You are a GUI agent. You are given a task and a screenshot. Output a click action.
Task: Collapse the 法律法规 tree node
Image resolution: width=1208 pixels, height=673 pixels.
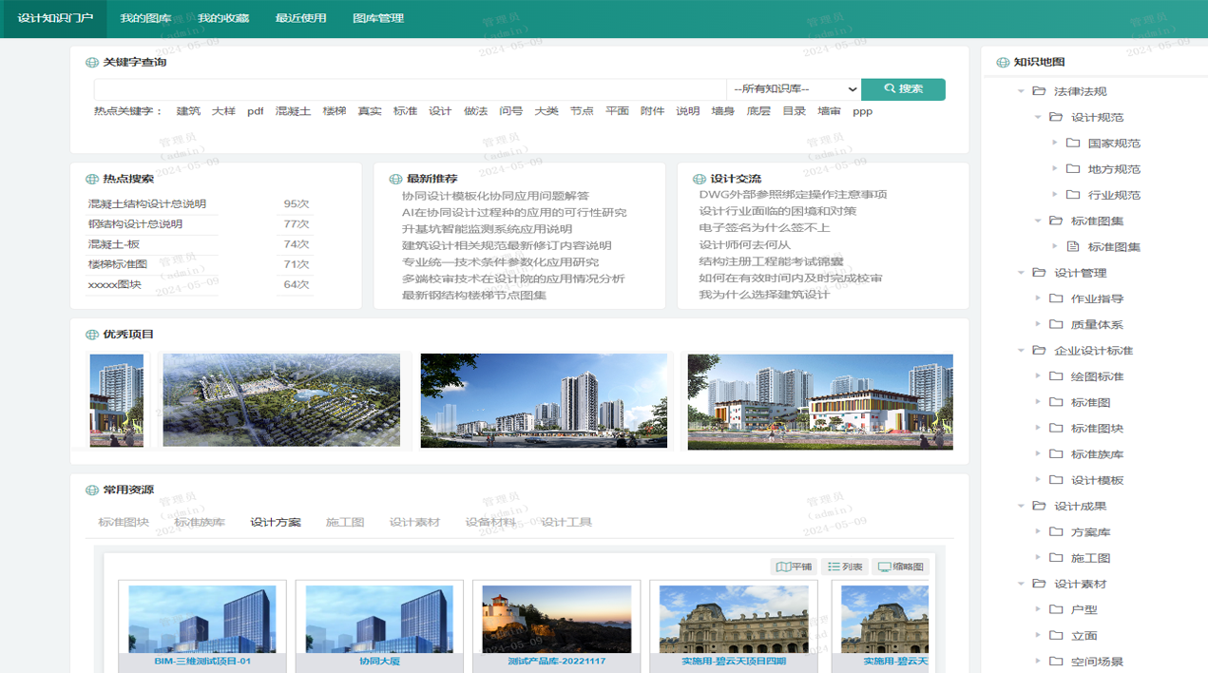[1022, 92]
